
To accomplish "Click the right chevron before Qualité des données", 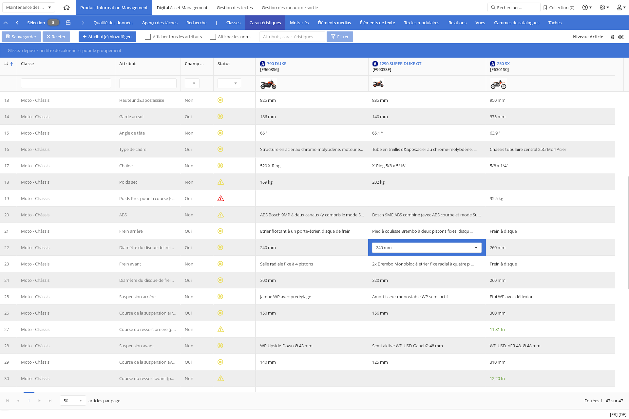I will [83, 23].
